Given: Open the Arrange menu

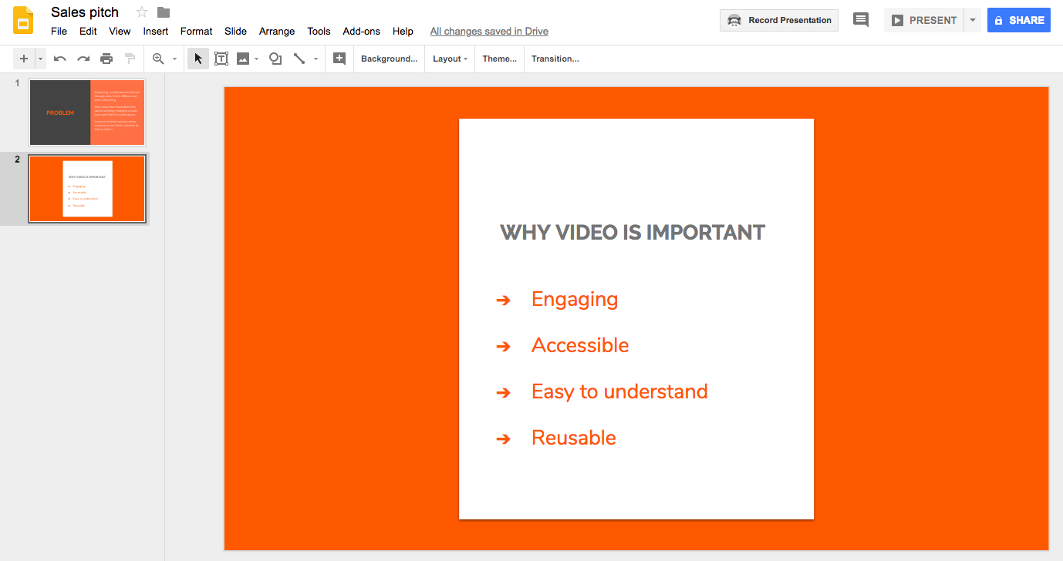Looking at the screenshot, I should (x=276, y=31).
